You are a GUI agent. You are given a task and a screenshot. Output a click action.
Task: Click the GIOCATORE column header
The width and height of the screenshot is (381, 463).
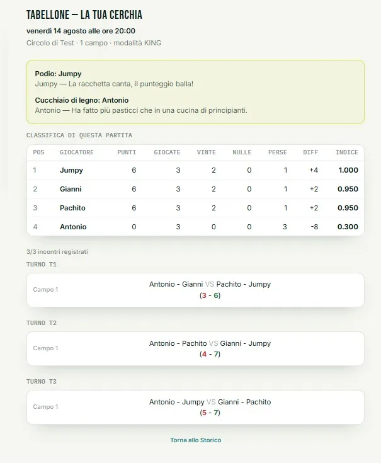pos(77,152)
